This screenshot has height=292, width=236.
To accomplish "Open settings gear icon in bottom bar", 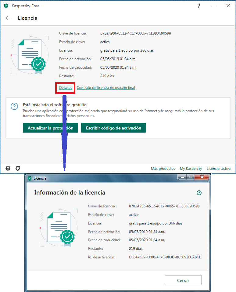I will (8, 168).
